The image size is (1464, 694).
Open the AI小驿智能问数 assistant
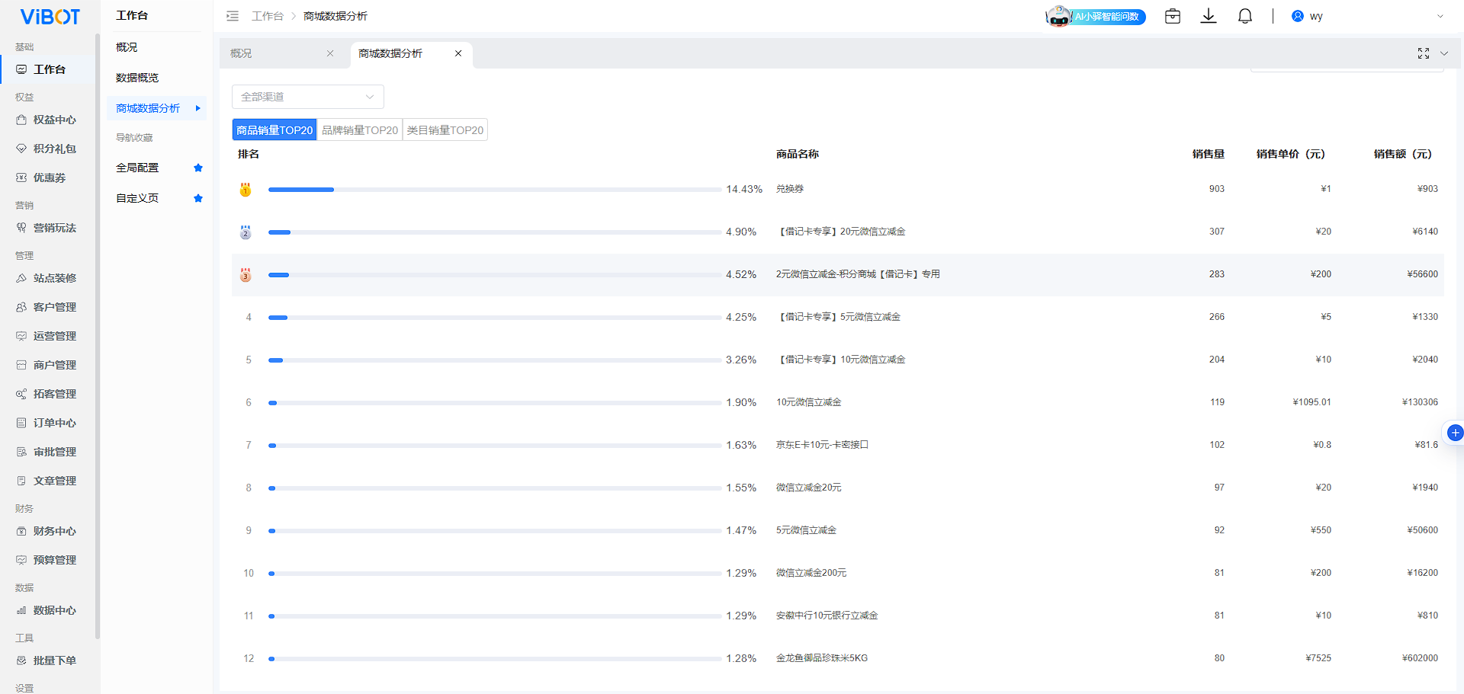click(1096, 16)
